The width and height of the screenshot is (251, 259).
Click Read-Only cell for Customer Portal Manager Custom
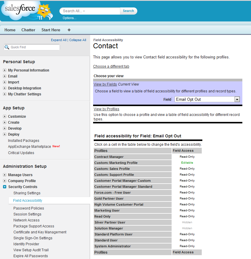[x=187, y=181]
